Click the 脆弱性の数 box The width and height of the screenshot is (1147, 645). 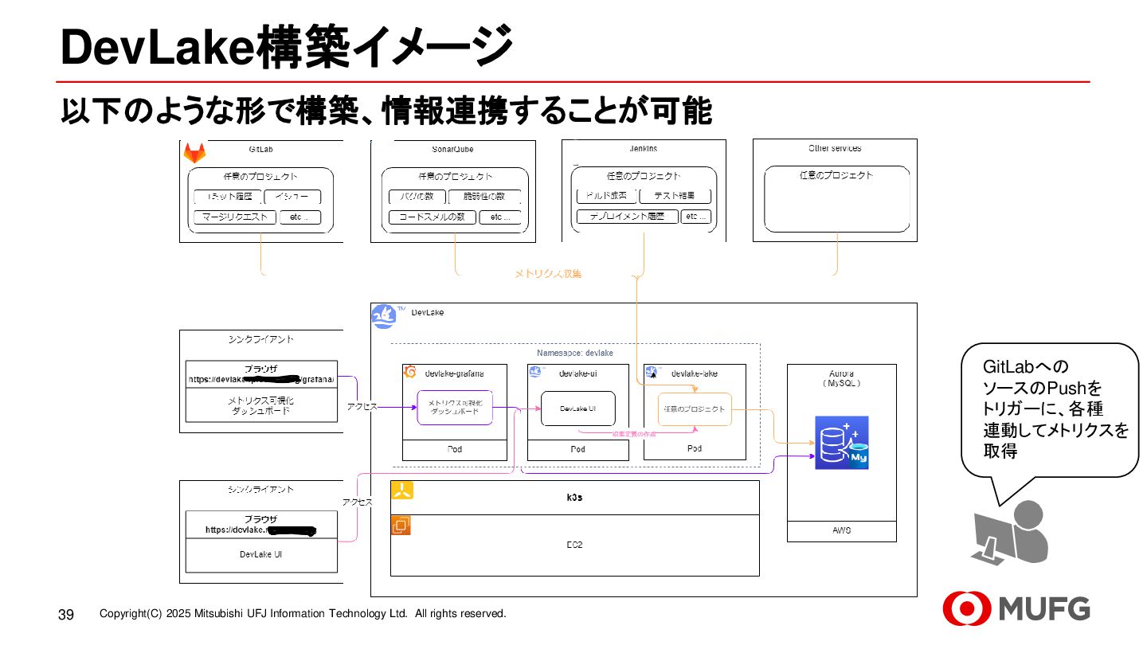tap(484, 197)
